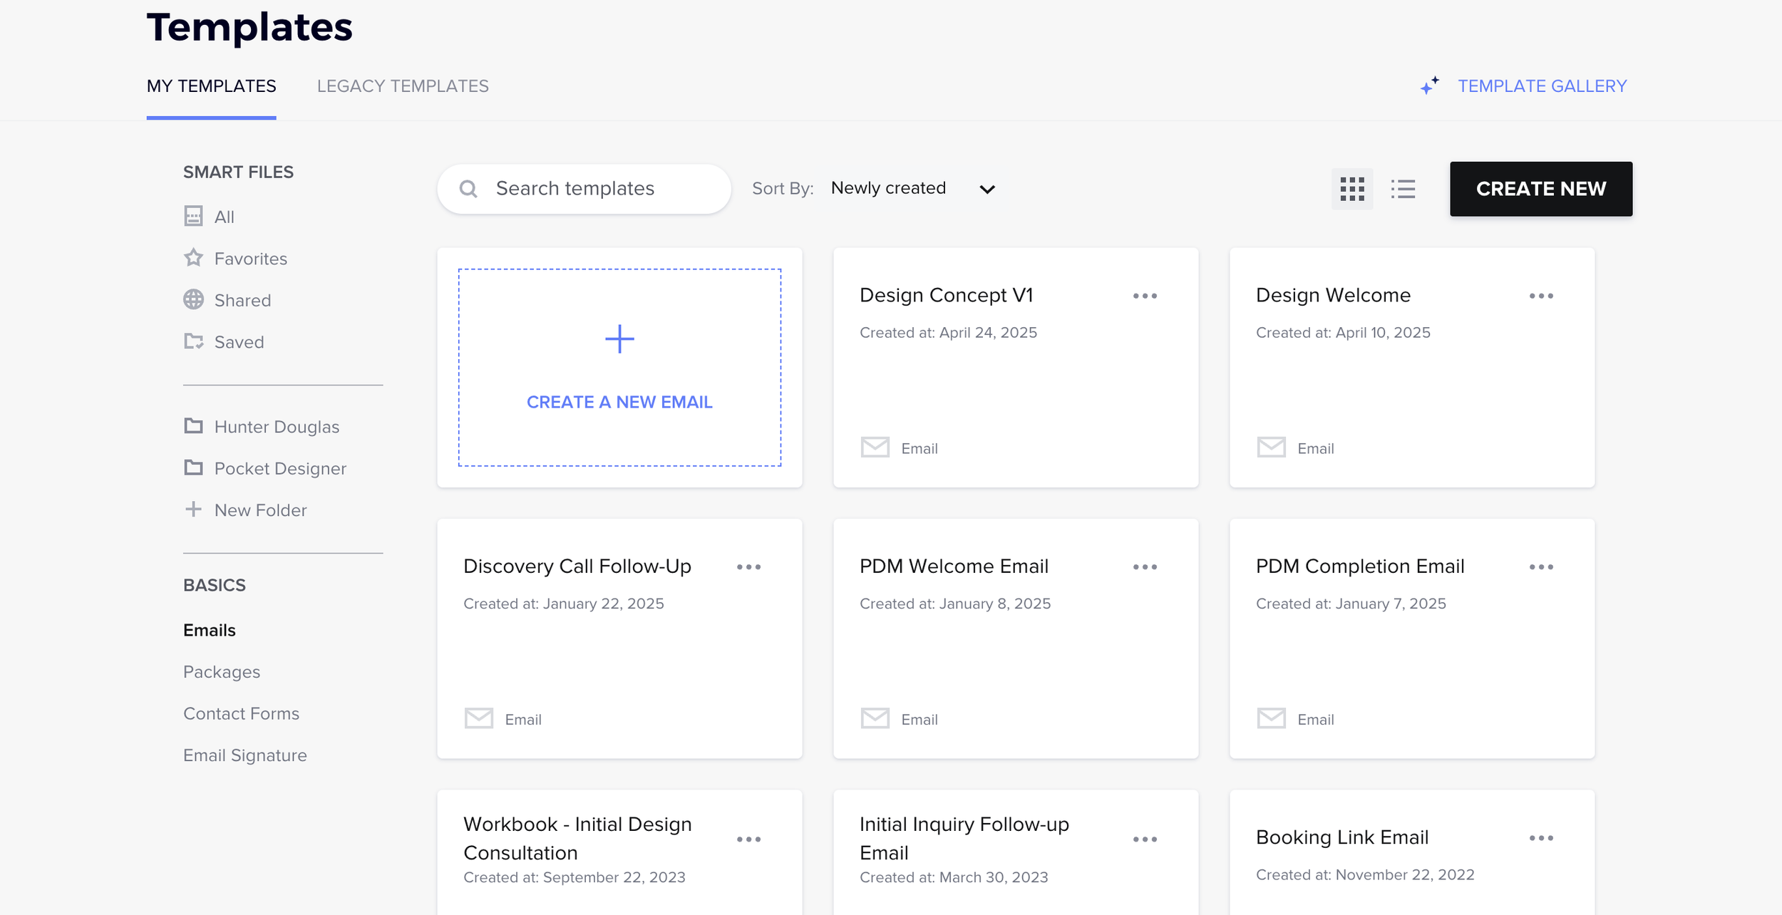Select the Packages basics category

click(222, 672)
